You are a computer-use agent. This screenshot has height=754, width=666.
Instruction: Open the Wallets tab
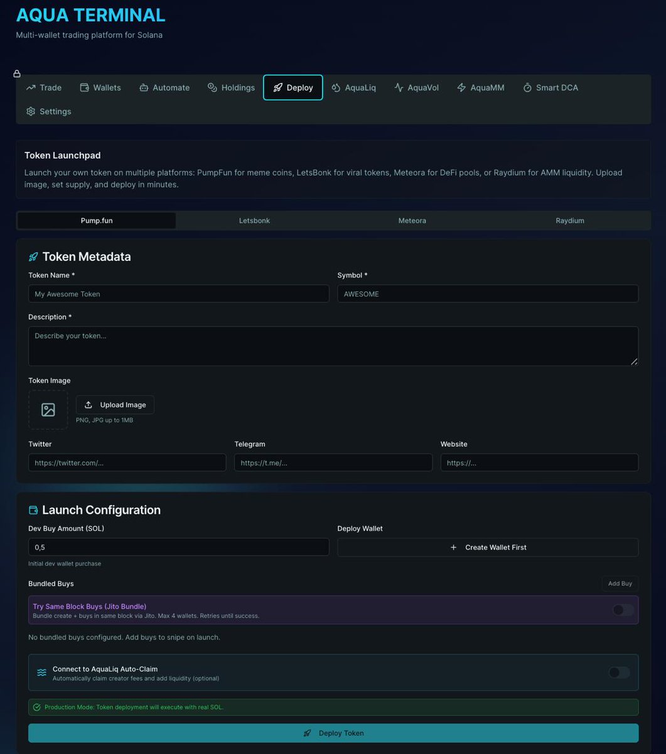click(100, 87)
